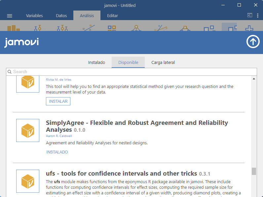Click into the module Search field
Screen dimensions: 263x197
[x=131, y=71]
